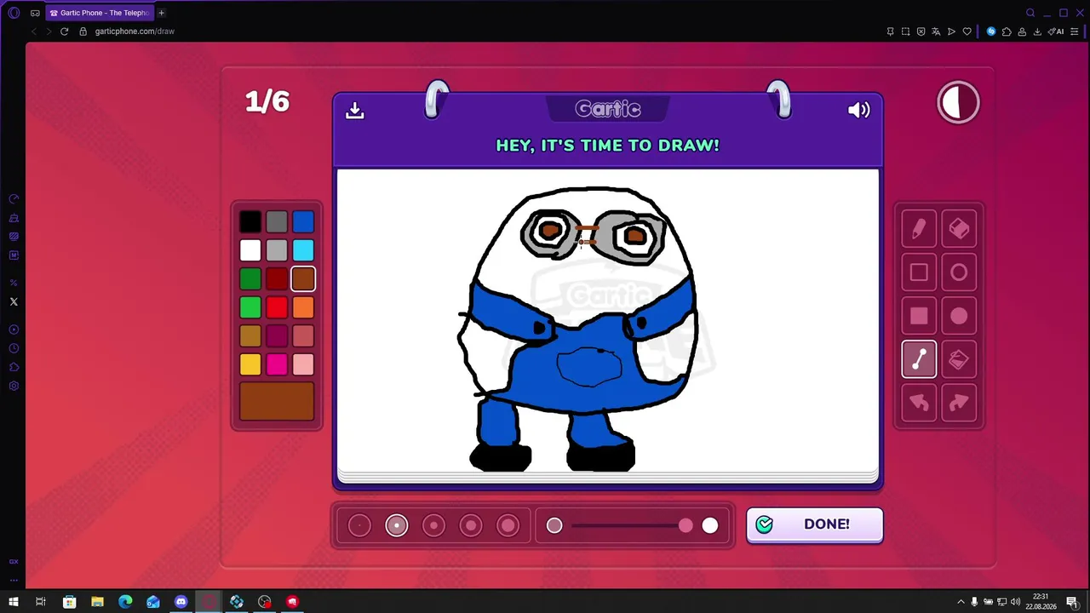1090x613 pixels.
Task: Open Discord from the taskbar
Action: click(x=181, y=602)
